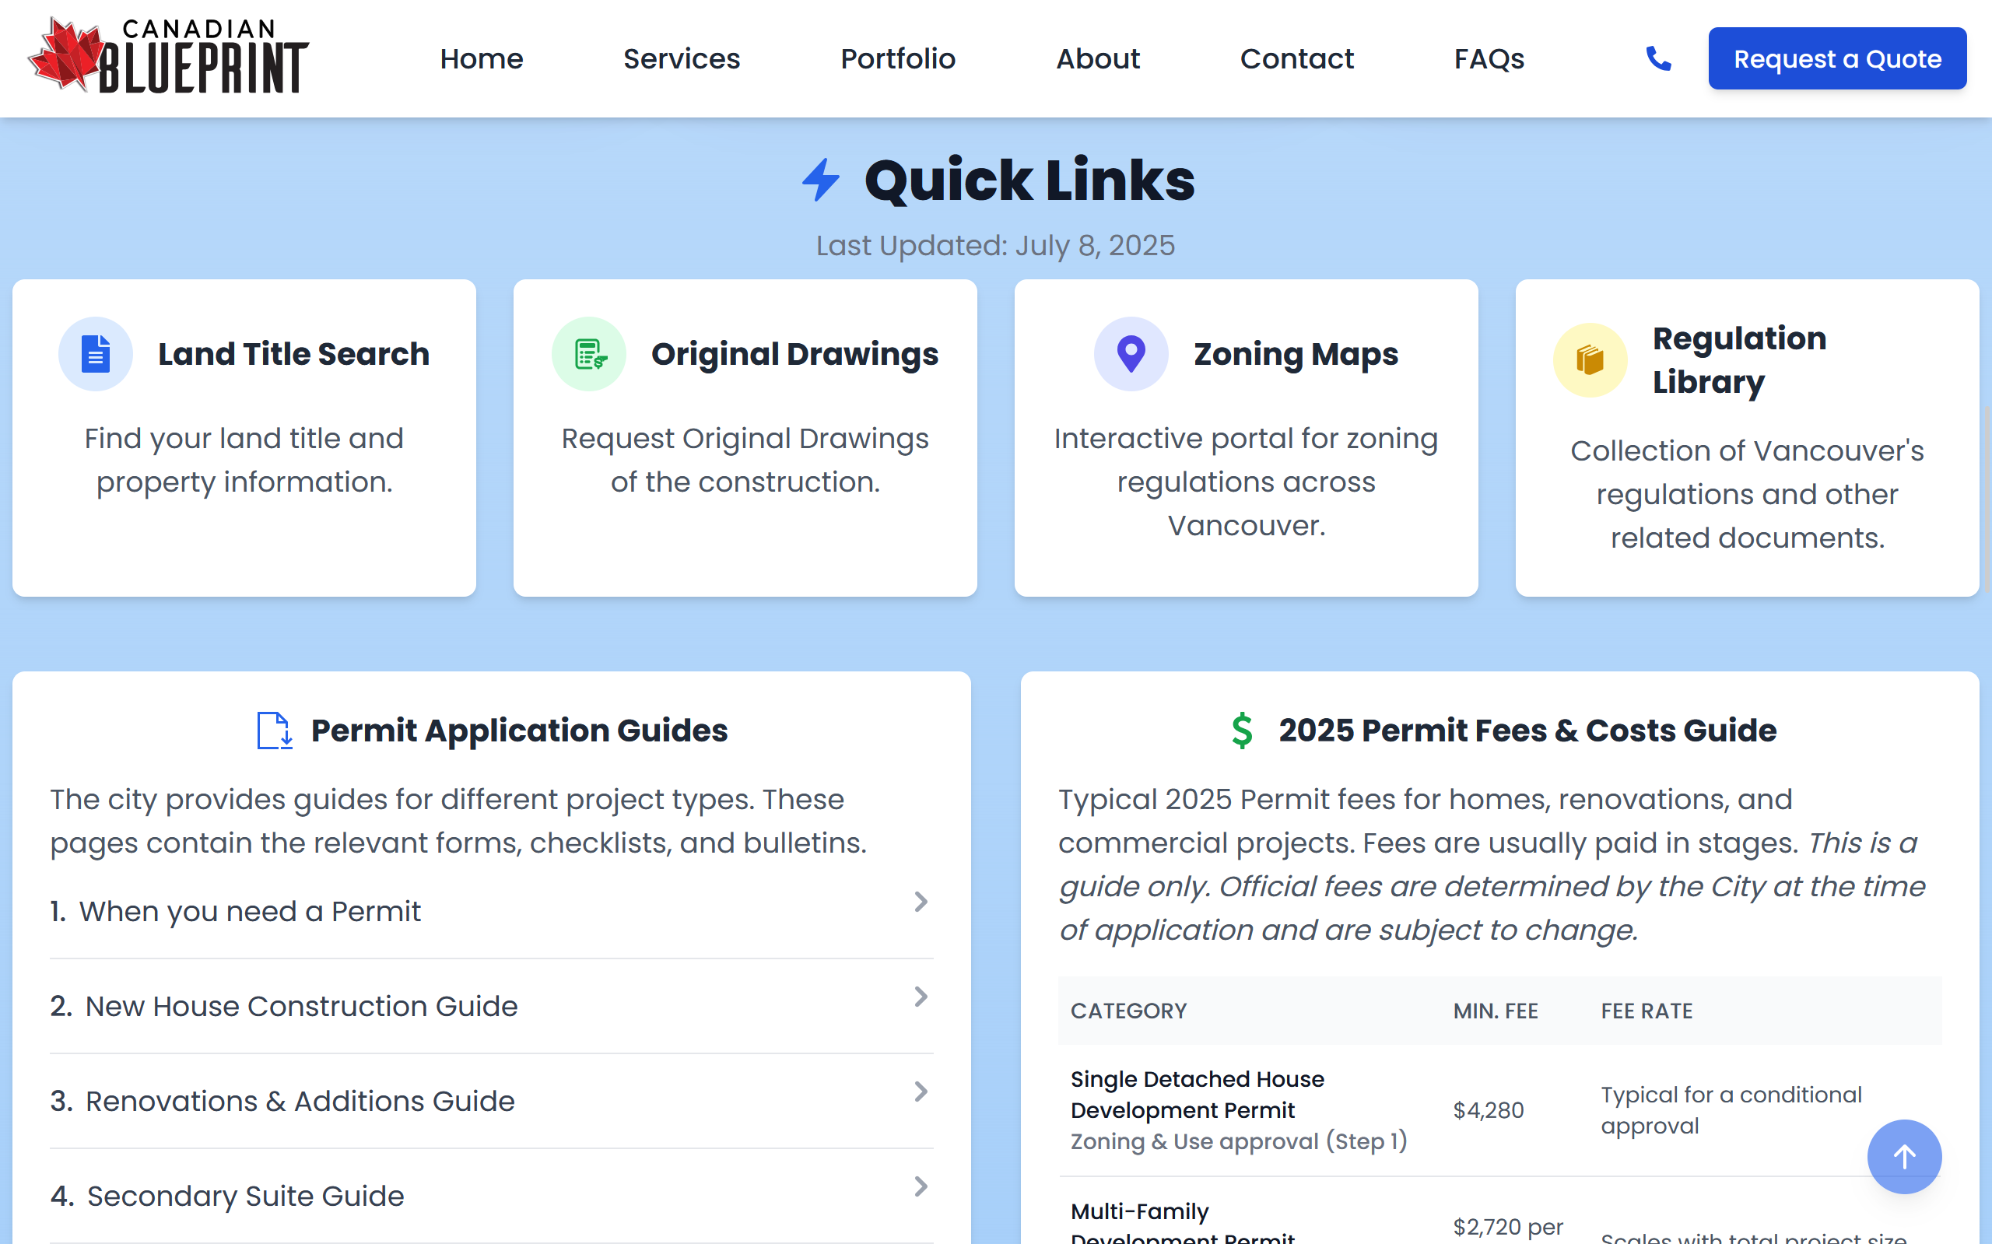Click the page scrollbar on right edge

(1987, 498)
